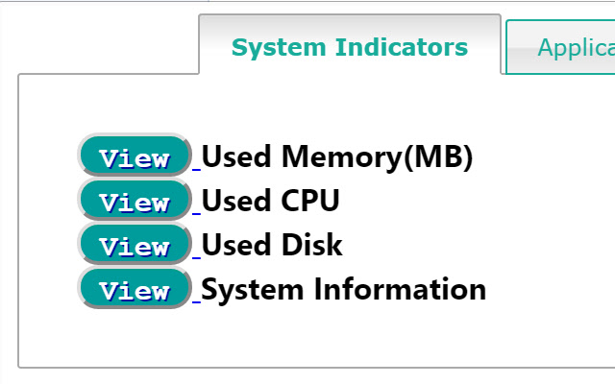Click the System Information label text

point(343,289)
